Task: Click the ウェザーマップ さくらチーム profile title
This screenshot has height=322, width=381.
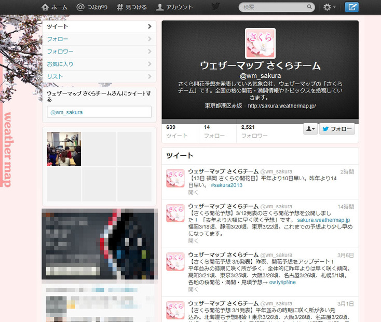Action: (260, 65)
